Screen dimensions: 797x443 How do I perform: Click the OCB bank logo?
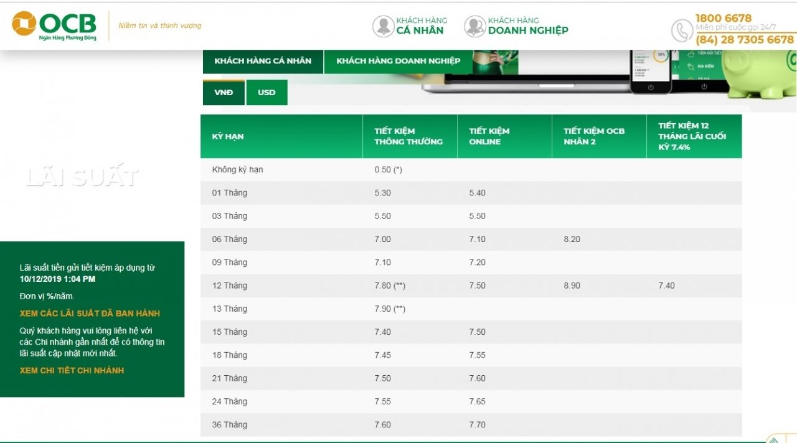[54, 26]
